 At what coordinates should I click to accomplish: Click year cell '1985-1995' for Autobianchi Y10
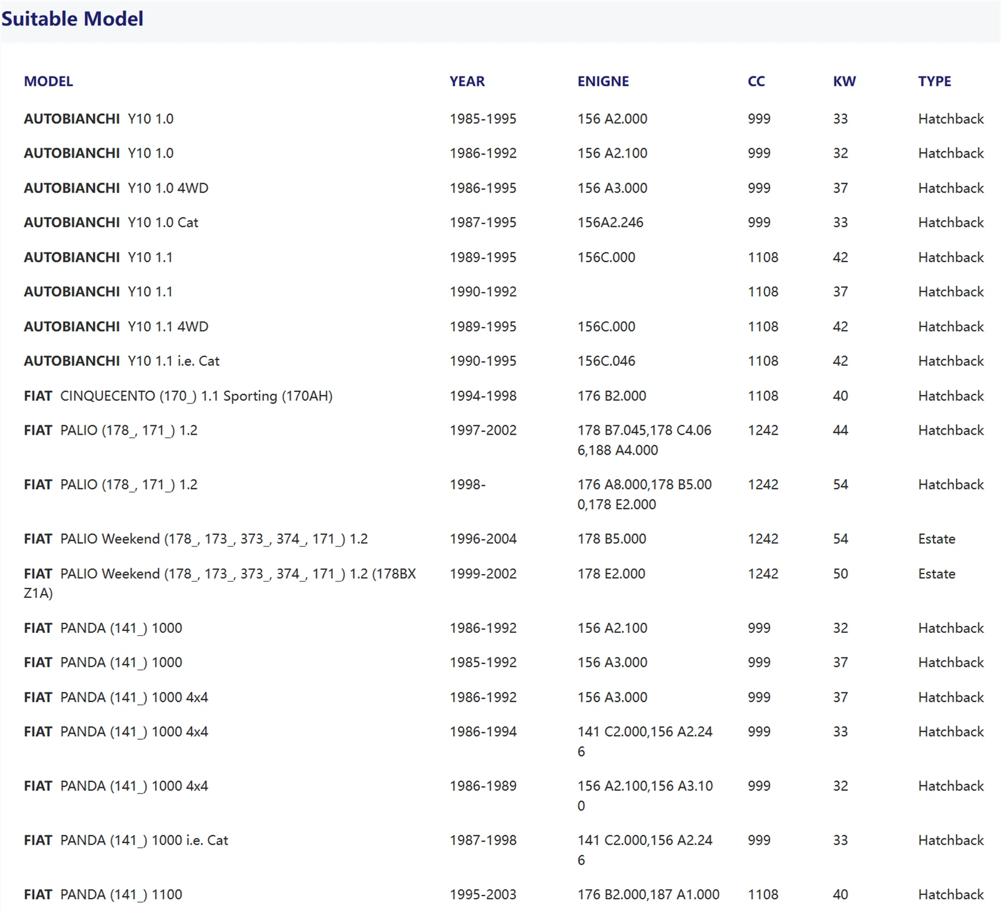483,119
